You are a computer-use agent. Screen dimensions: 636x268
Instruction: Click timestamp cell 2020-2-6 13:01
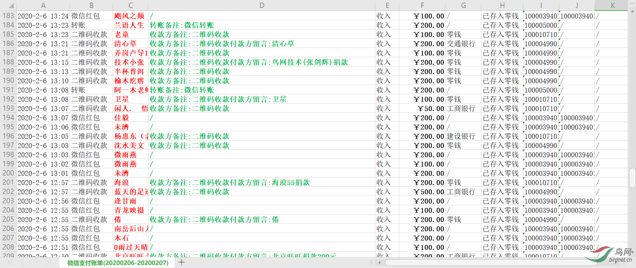(x=43, y=173)
